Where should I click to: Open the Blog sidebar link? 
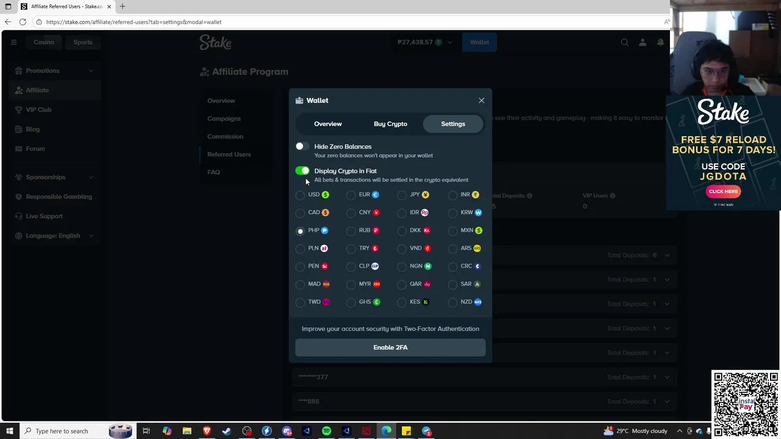pyautogui.click(x=55, y=129)
